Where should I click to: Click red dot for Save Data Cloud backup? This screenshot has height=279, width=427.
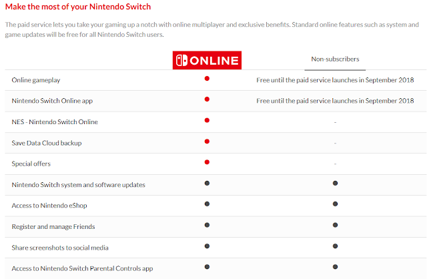tap(207, 142)
